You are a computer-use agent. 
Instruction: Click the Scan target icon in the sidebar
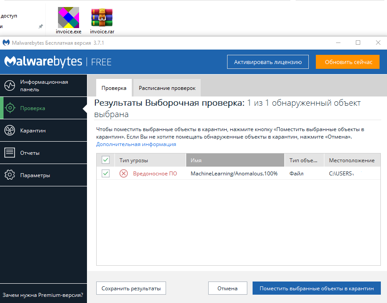click(x=10, y=108)
